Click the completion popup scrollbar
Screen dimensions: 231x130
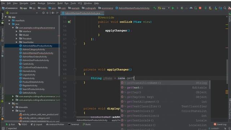pyautogui.click(x=210, y=84)
